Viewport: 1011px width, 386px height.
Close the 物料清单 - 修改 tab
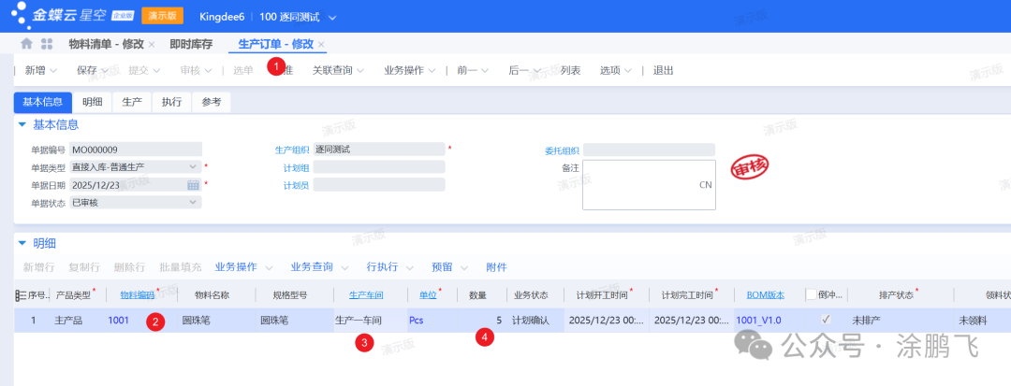coord(152,45)
